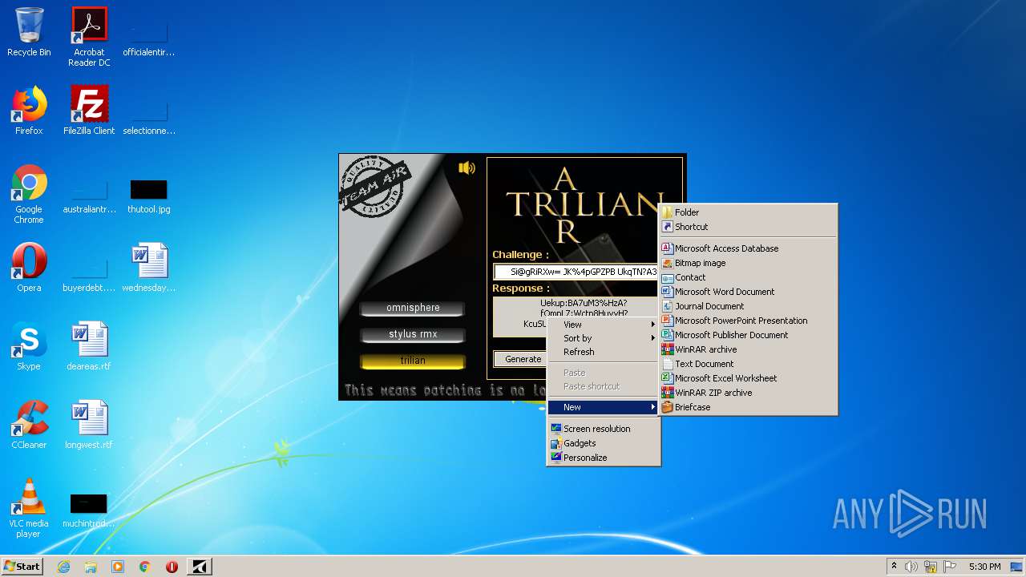
Task: Open the Recycle Bin desktop icon
Action: pyautogui.click(x=29, y=32)
